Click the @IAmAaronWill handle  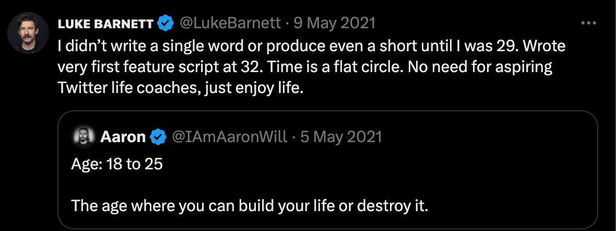click(x=229, y=137)
